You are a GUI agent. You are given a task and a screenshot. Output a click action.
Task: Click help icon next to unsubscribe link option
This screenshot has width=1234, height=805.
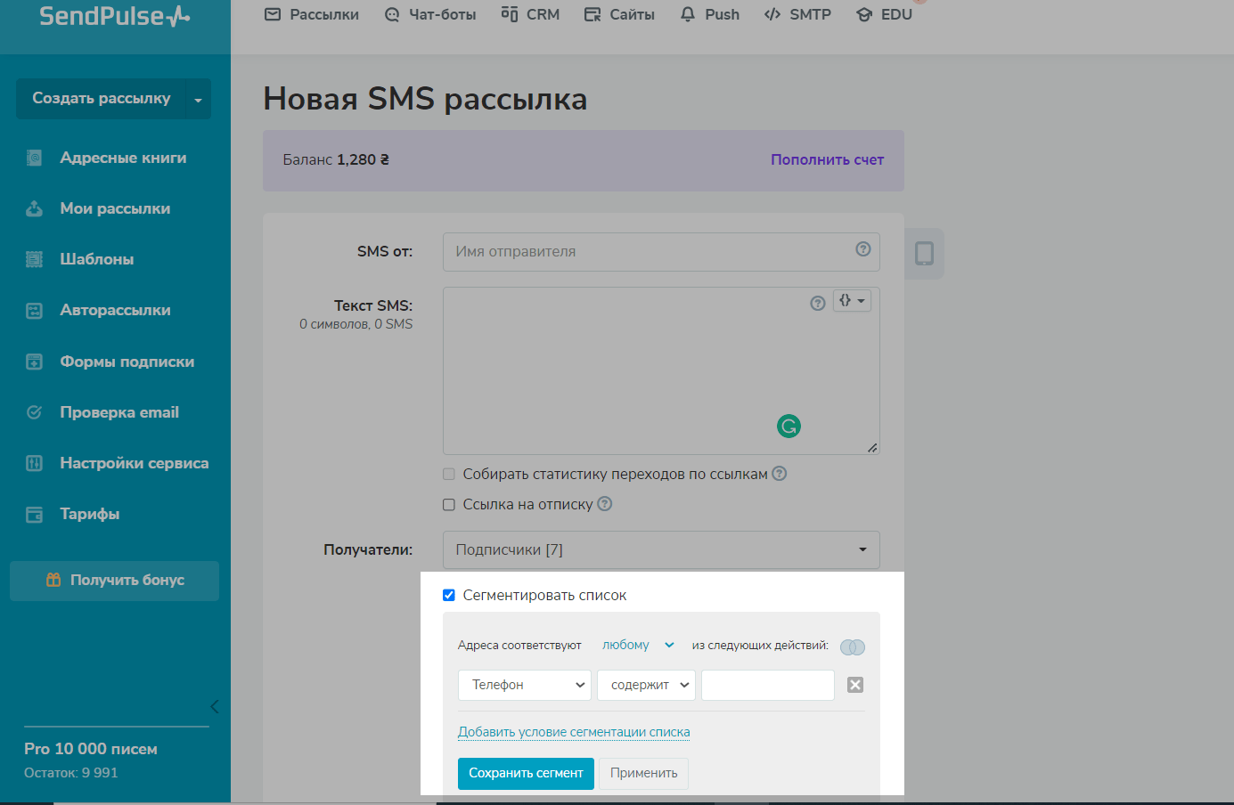tap(604, 504)
